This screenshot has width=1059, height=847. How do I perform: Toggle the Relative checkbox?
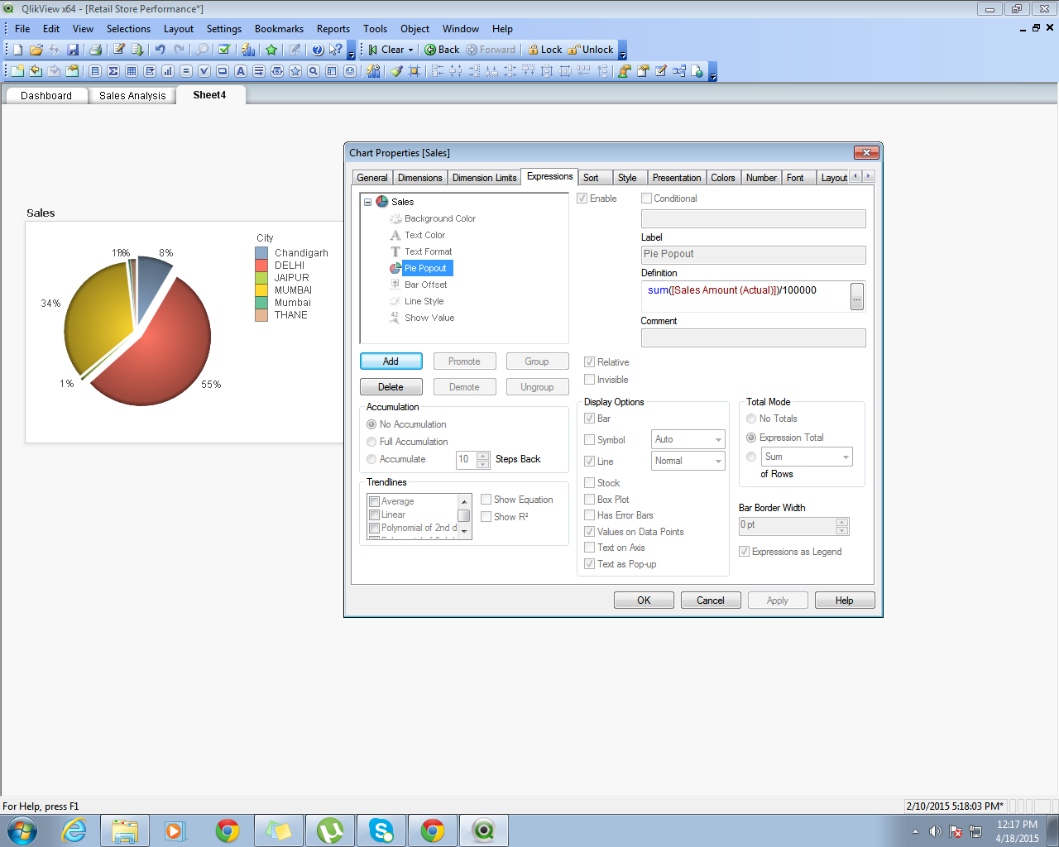pos(590,362)
